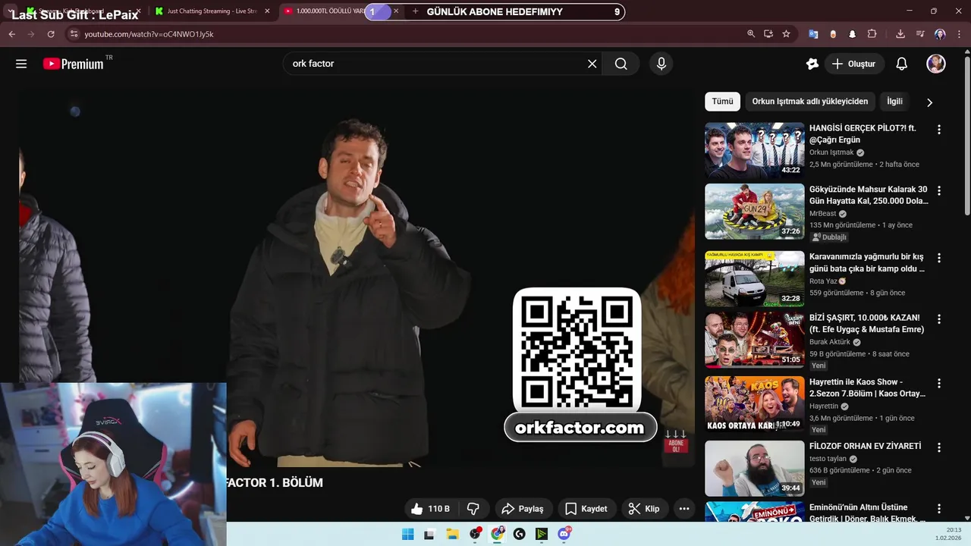971x546 pixels.
Task: Bookmark this page with the star
Action: pos(786,34)
